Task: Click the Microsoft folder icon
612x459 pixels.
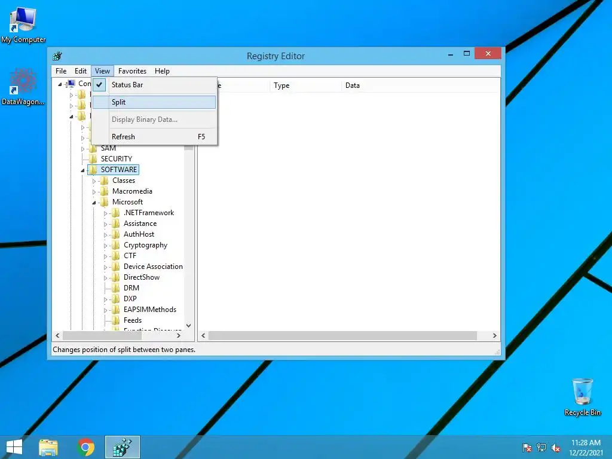Action: (105, 202)
